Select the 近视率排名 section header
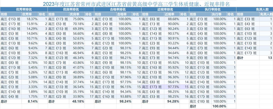 pyautogui.click(x=165, y=10)
